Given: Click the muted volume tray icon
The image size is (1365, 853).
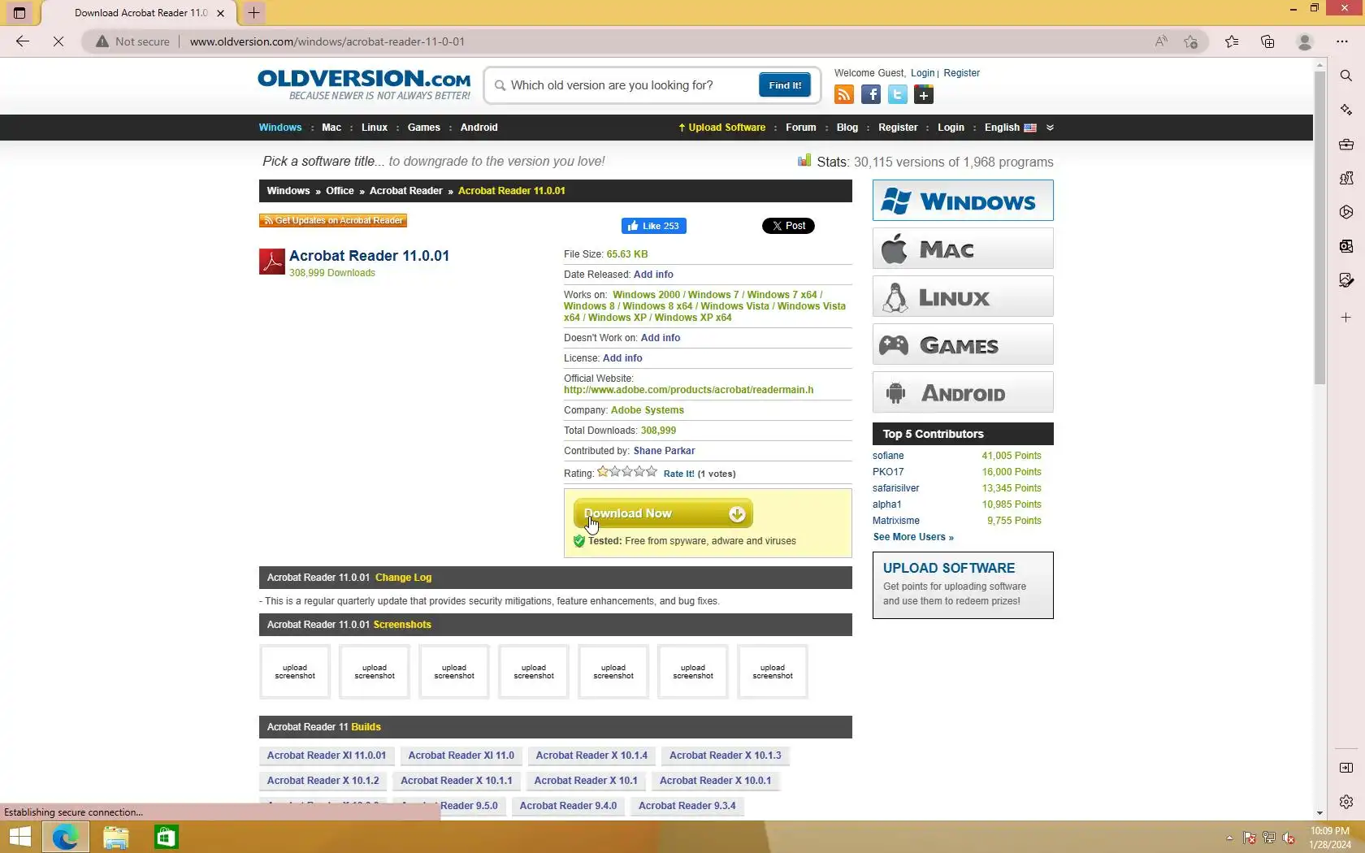Looking at the screenshot, I should (x=1289, y=838).
